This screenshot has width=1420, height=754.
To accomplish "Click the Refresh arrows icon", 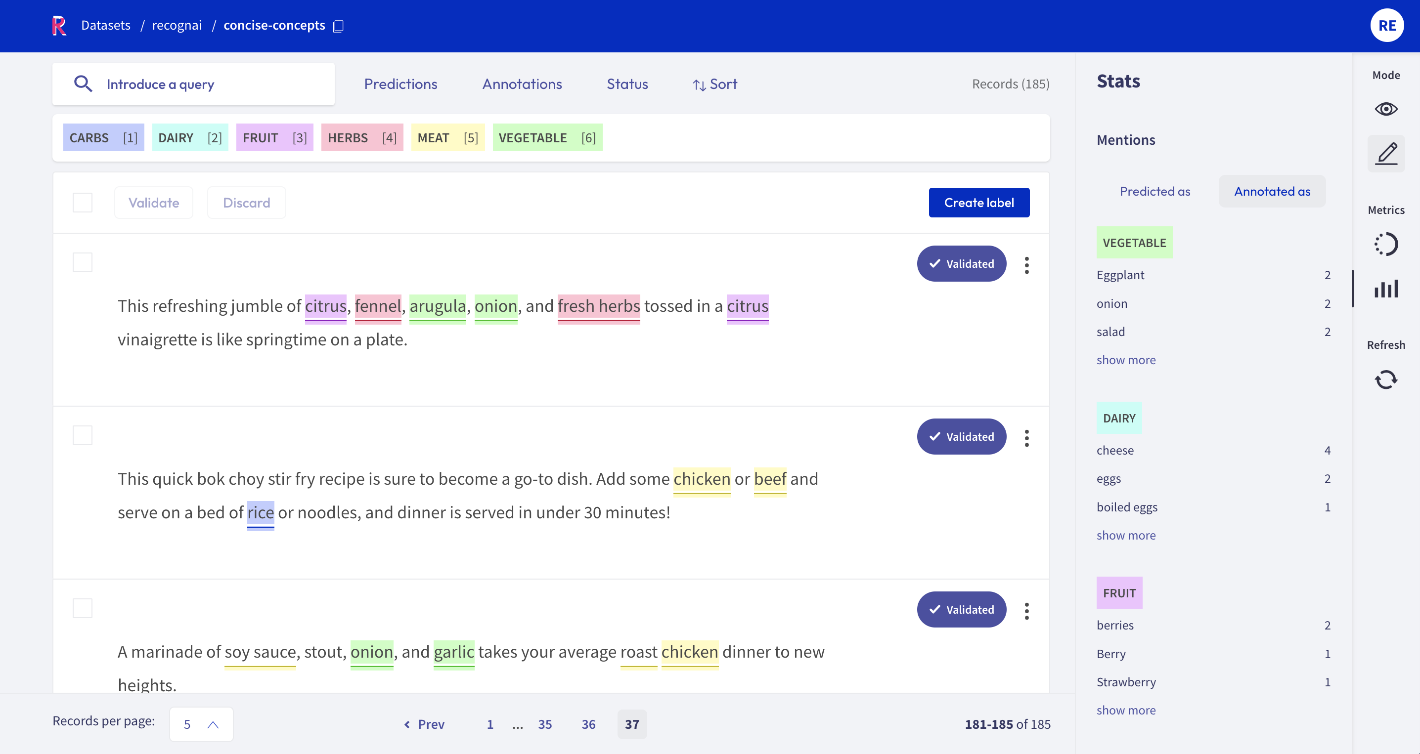I will pyautogui.click(x=1385, y=379).
